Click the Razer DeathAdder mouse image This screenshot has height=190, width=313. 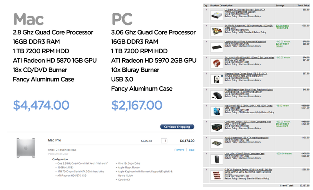click(217, 95)
